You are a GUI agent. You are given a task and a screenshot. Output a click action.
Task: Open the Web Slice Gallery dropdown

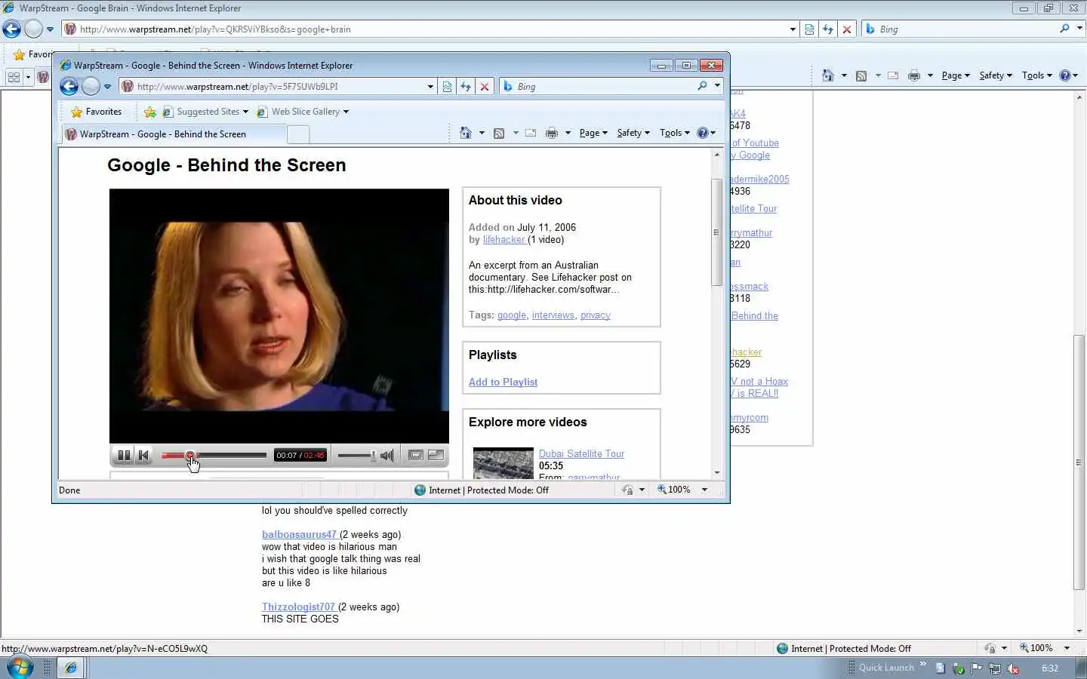[303, 112]
